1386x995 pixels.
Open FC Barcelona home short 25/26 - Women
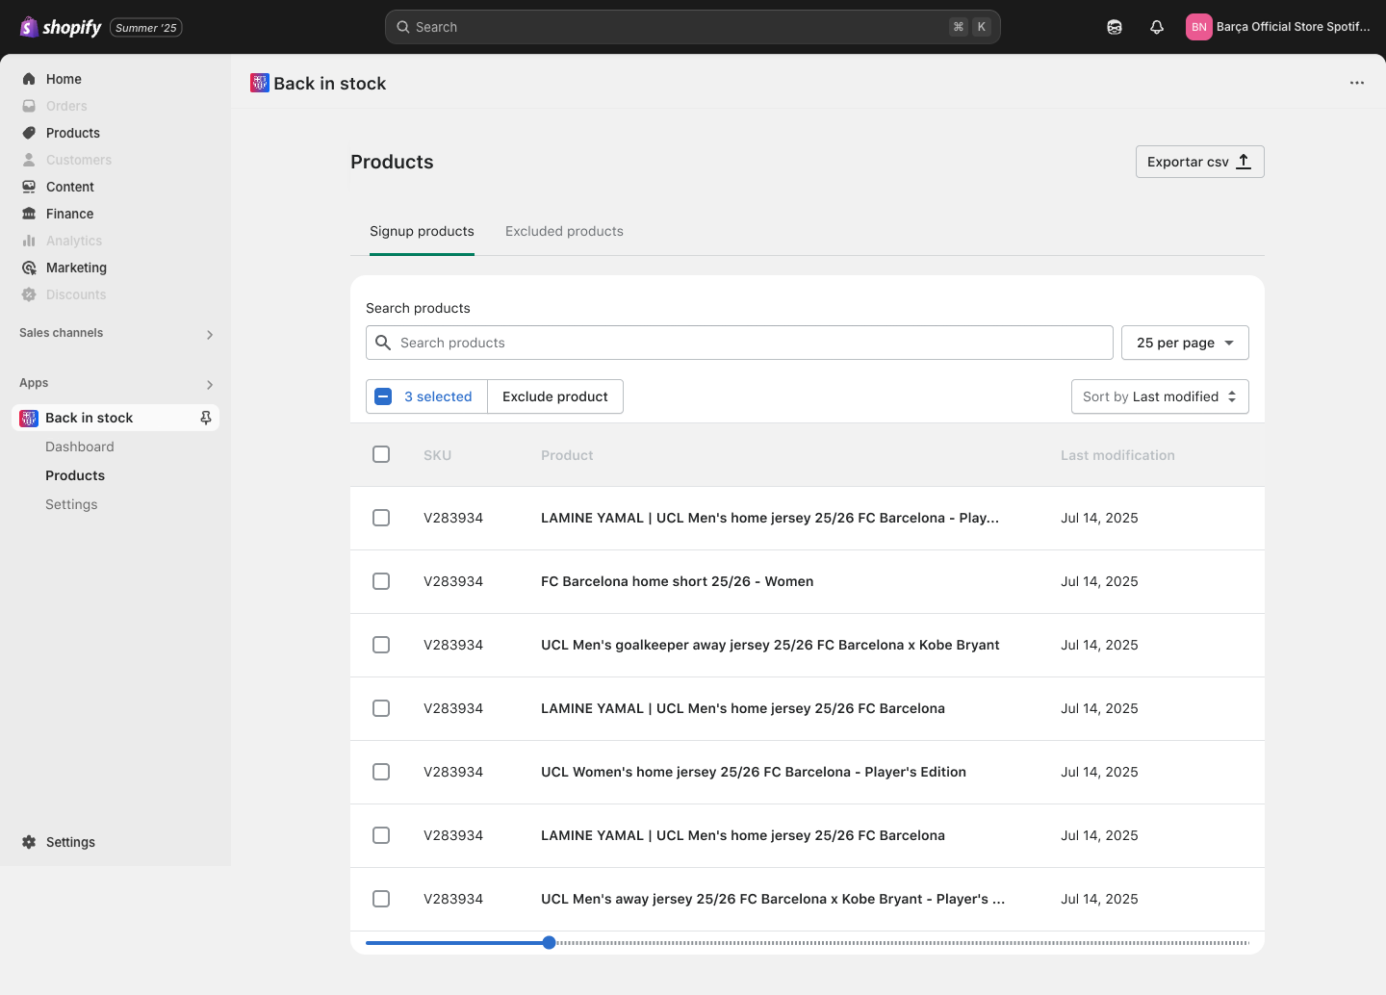tap(677, 581)
